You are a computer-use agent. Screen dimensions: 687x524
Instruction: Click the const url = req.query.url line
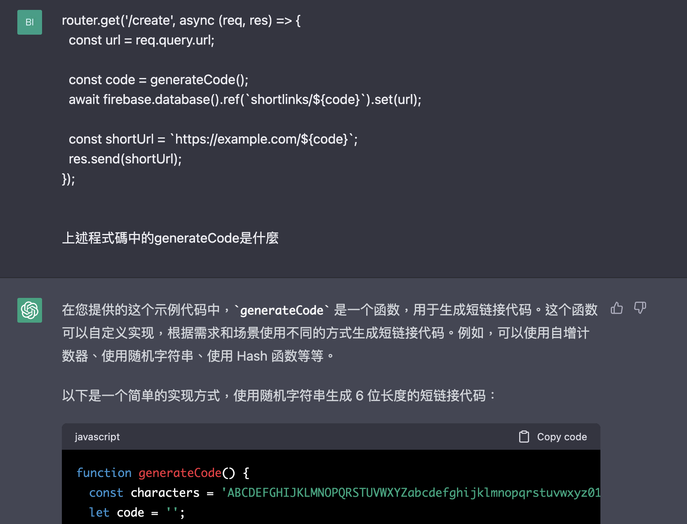(141, 40)
